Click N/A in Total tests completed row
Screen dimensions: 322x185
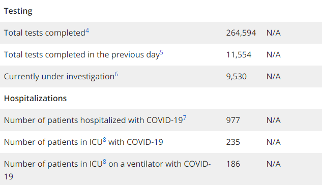point(274,33)
